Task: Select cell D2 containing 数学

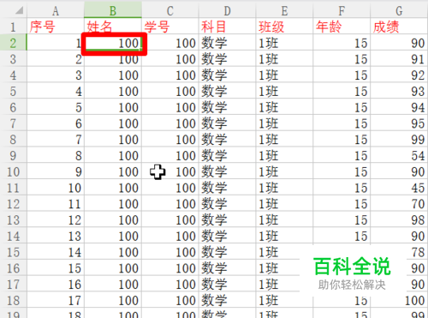Action: pos(228,43)
